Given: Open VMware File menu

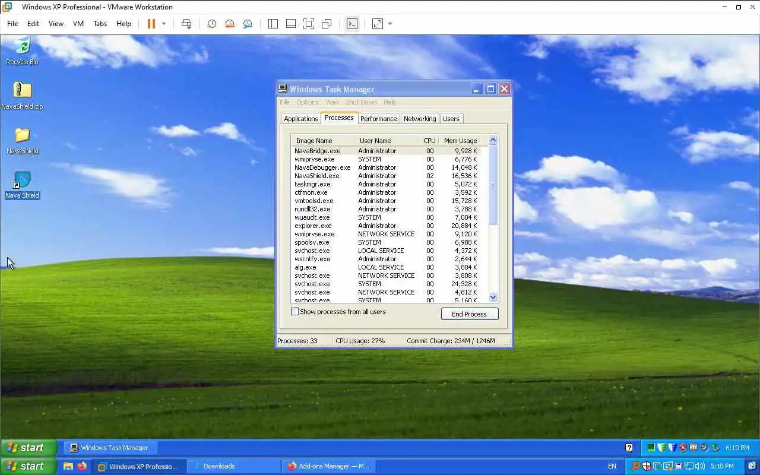Looking at the screenshot, I should click(x=12, y=24).
